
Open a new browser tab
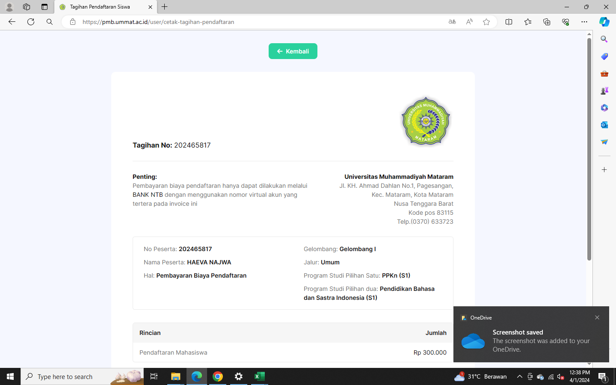[165, 7]
